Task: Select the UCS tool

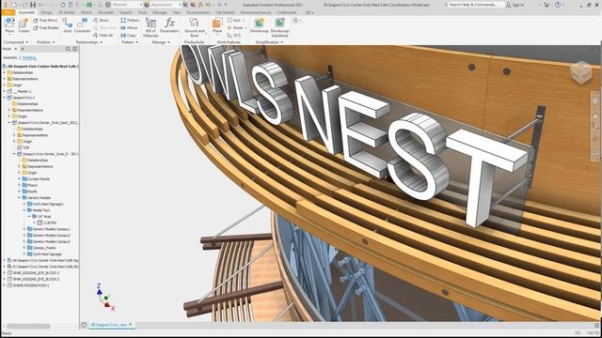Action: (x=234, y=36)
